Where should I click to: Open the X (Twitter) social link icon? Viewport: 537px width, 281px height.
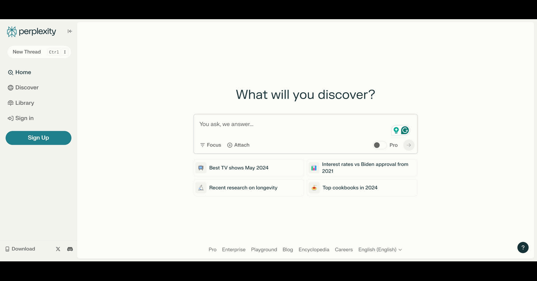pos(58,249)
